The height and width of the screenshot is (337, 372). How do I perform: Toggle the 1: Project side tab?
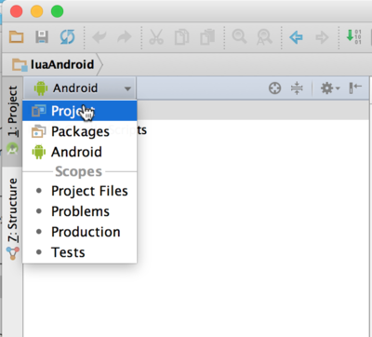[12, 121]
